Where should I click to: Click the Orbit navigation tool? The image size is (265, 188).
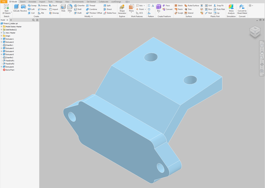(262, 64)
